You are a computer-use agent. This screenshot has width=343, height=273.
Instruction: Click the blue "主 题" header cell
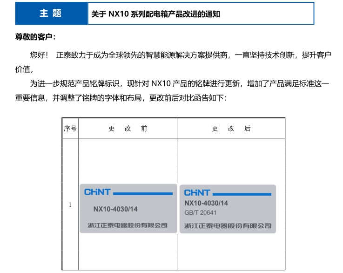pyautogui.click(x=51, y=14)
